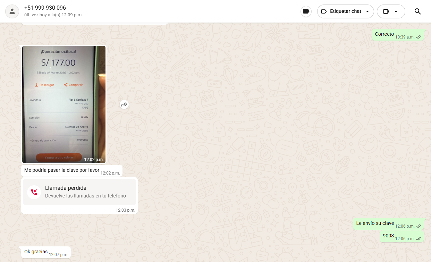The image size is (431, 262).
Task: Expand the Etiquetar chat dropdown arrow
Action: pyautogui.click(x=367, y=11)
